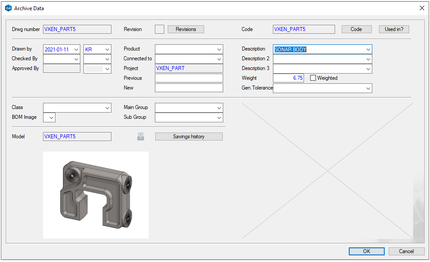The width and height of the screenshot is (430, 262).
Task: Click the G4 application icon in title bar
Action: coord(8,8)
